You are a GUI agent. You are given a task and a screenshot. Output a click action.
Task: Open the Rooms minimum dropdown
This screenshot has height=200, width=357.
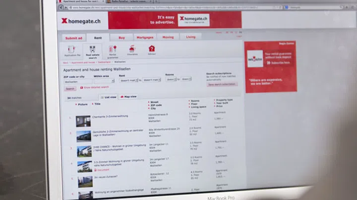point(171,80)
